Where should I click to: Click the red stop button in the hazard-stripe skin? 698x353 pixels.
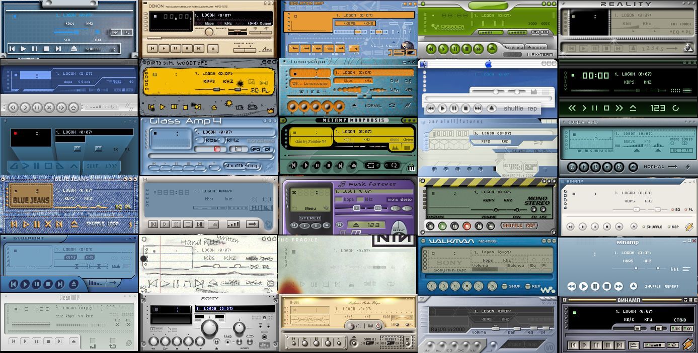coord(467,226)
